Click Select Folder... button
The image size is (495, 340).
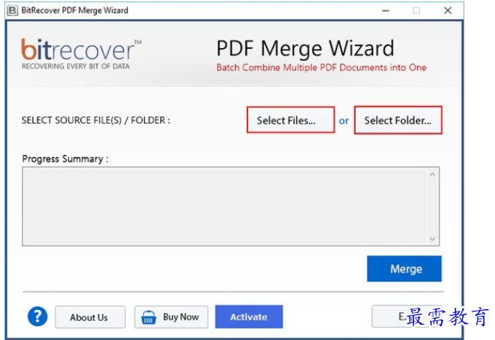(398, 120)
